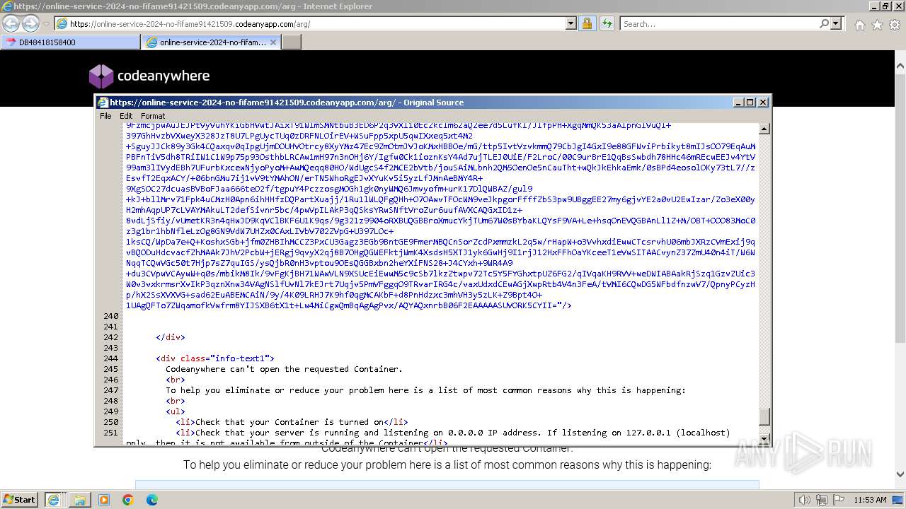The image size is (906, 509).
Task: Click "Codeanywhere can't open the requested Container." source line
Action: [284, 369]
